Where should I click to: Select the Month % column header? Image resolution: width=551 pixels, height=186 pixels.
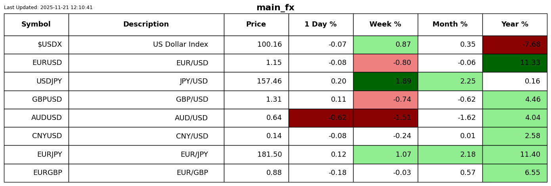(x=450, y=25)
